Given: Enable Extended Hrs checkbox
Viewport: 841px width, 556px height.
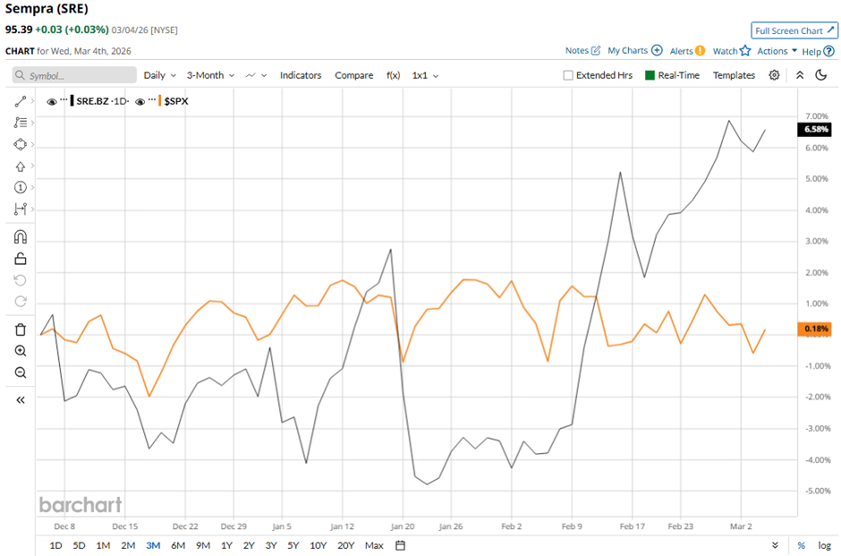Looking at the screenshot, I should click(568, 75).
